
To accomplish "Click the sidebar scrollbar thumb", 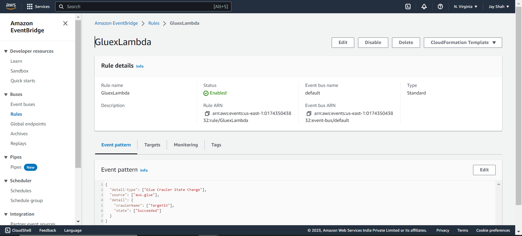I will pyautogui.click(x=78, y=94).
